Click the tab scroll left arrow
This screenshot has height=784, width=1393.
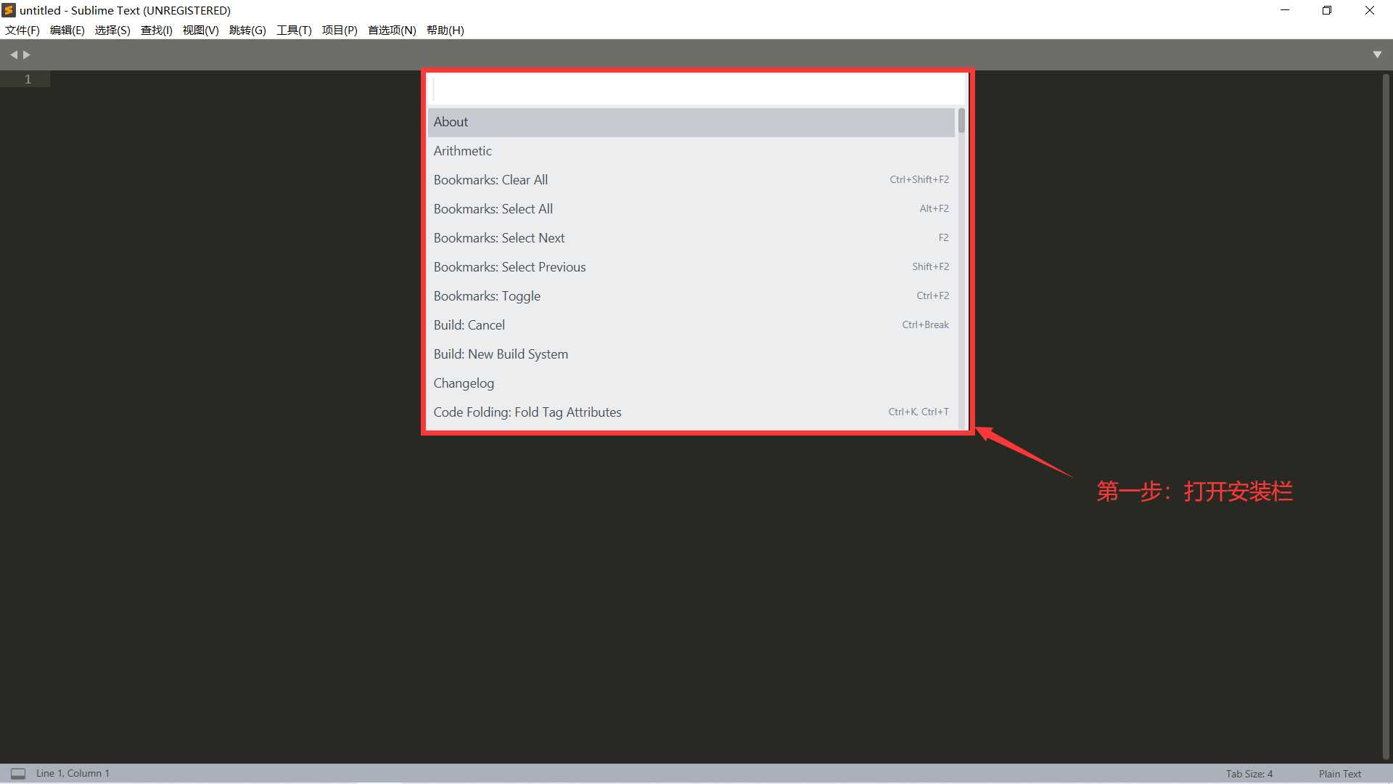(x=14, y=54)
